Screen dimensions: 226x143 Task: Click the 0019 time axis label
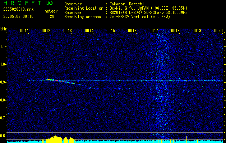click(x=197, y=30)
